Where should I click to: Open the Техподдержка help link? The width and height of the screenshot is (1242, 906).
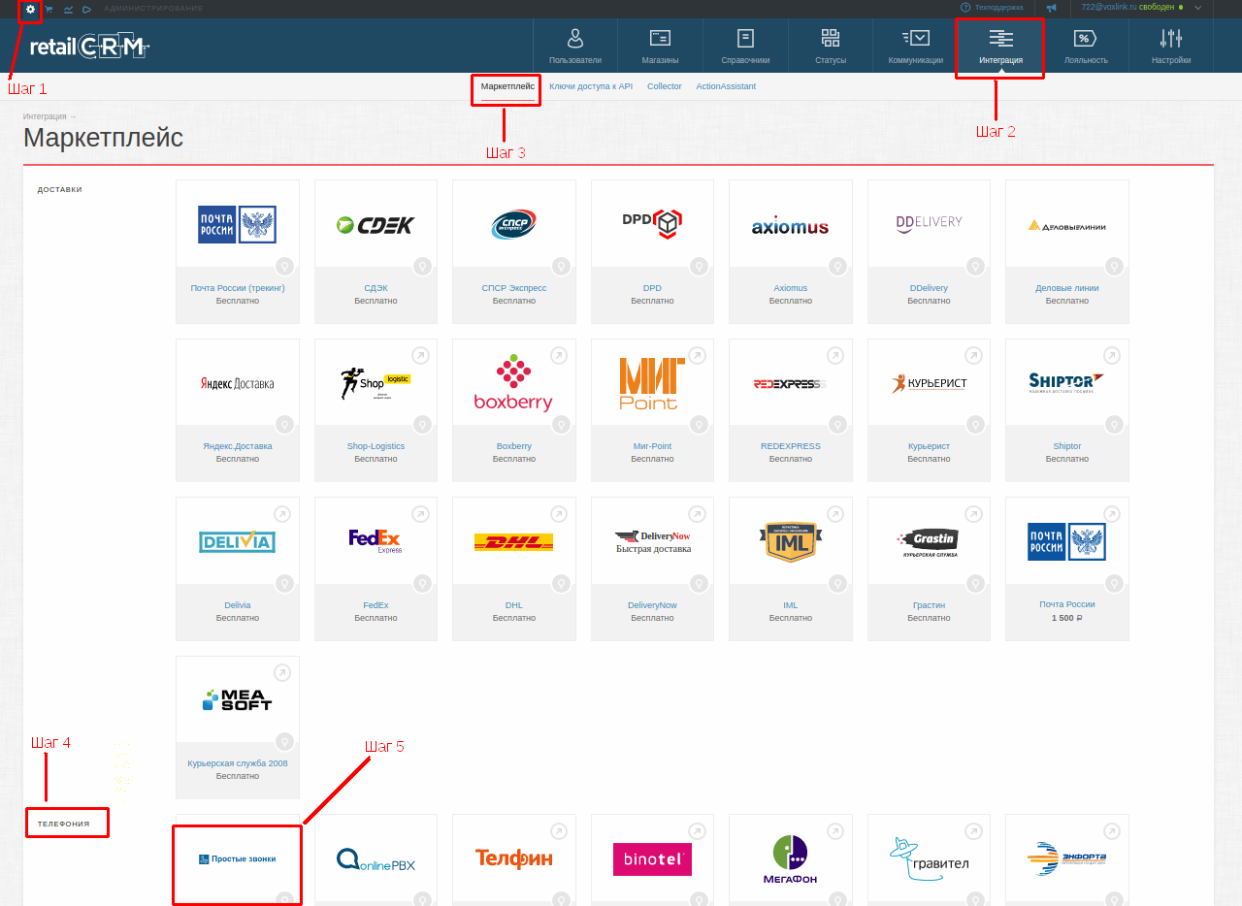tap(992, 7)
